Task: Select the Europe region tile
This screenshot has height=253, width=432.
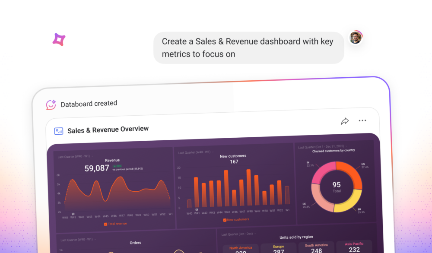Action: 279,248
